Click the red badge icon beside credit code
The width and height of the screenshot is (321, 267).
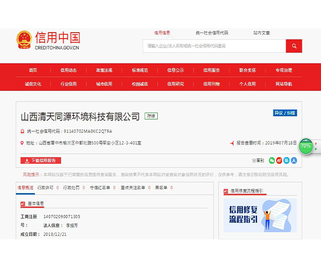click(22, 131)
